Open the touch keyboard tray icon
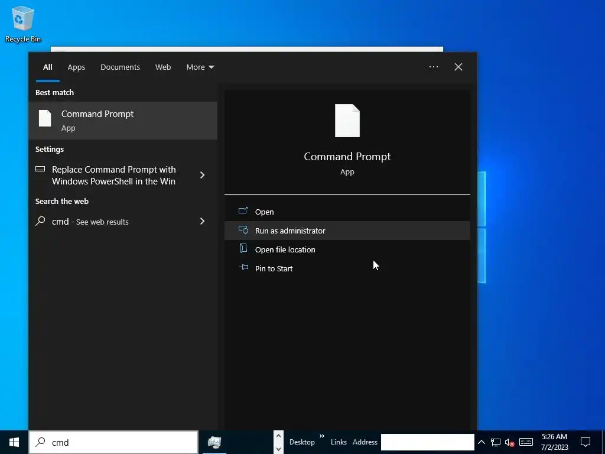Viewport: 605px width, 454px height. (526, 442)
